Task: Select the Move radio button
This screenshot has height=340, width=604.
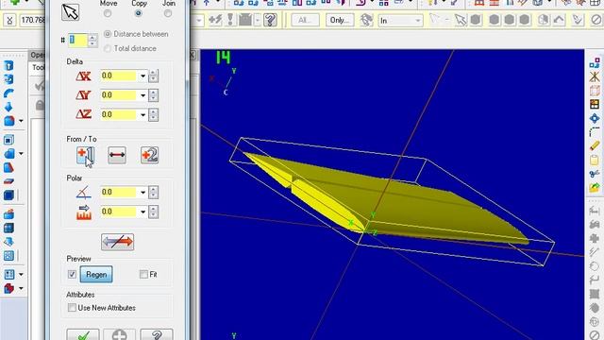Action: tap(108, 13)
